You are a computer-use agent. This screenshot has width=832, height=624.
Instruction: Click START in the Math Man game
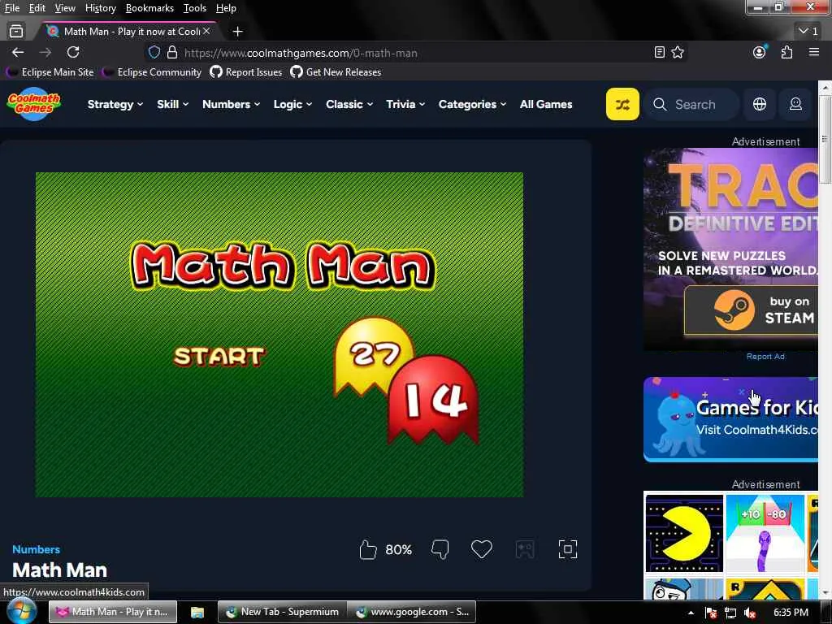219,357
